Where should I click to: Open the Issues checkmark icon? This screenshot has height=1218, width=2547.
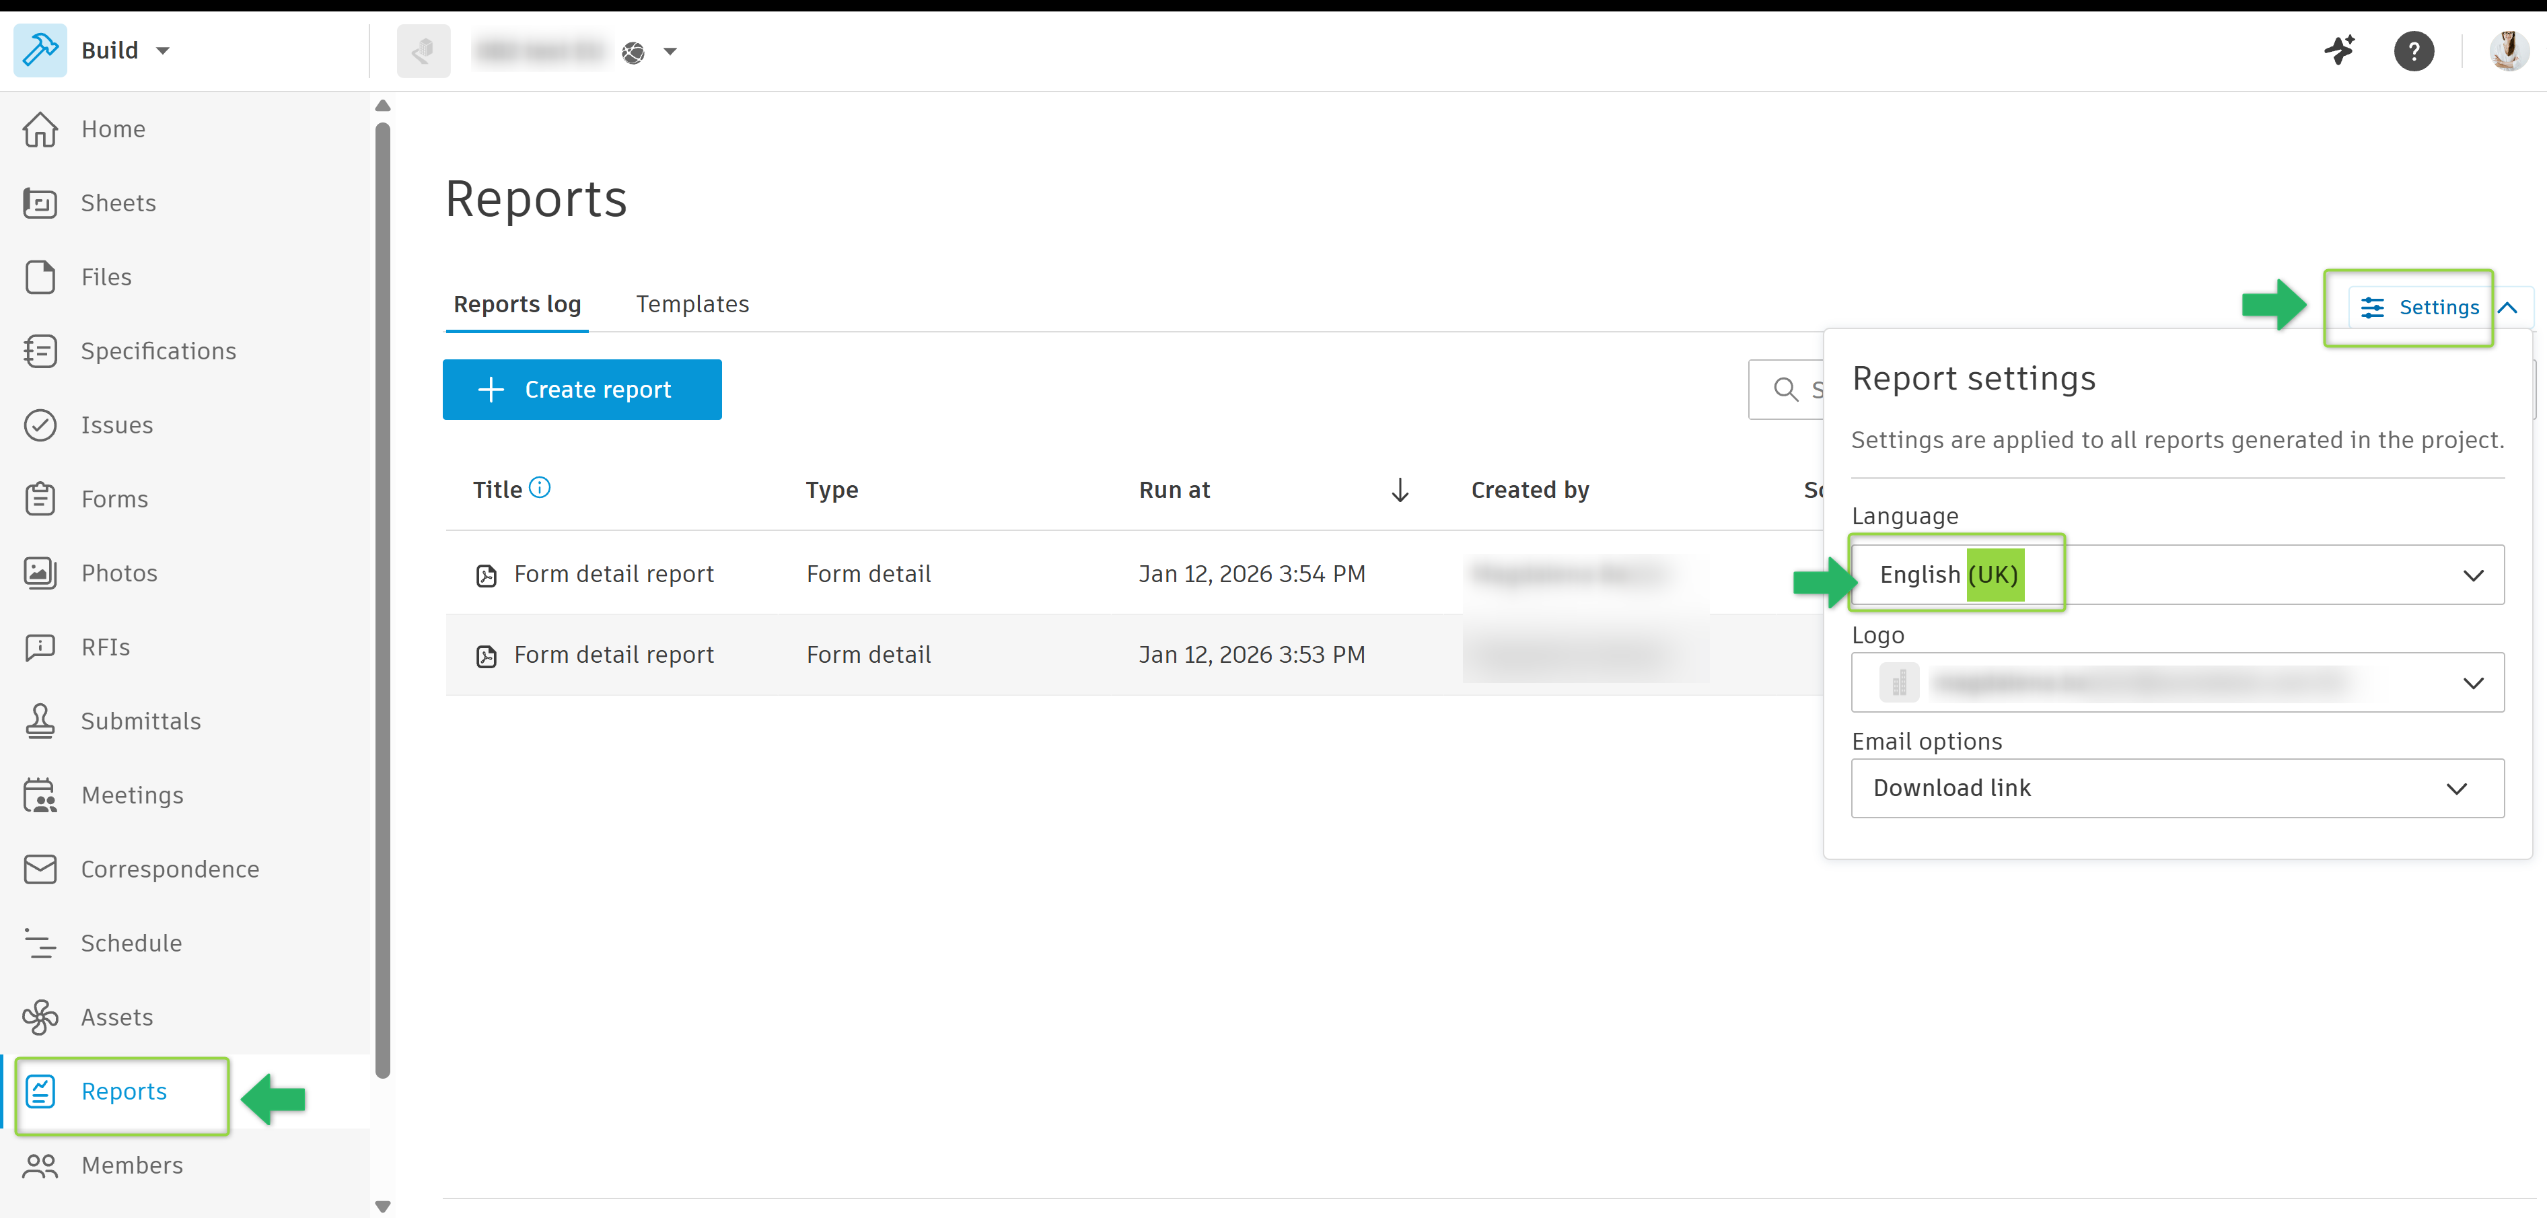(x=40, y=425)
